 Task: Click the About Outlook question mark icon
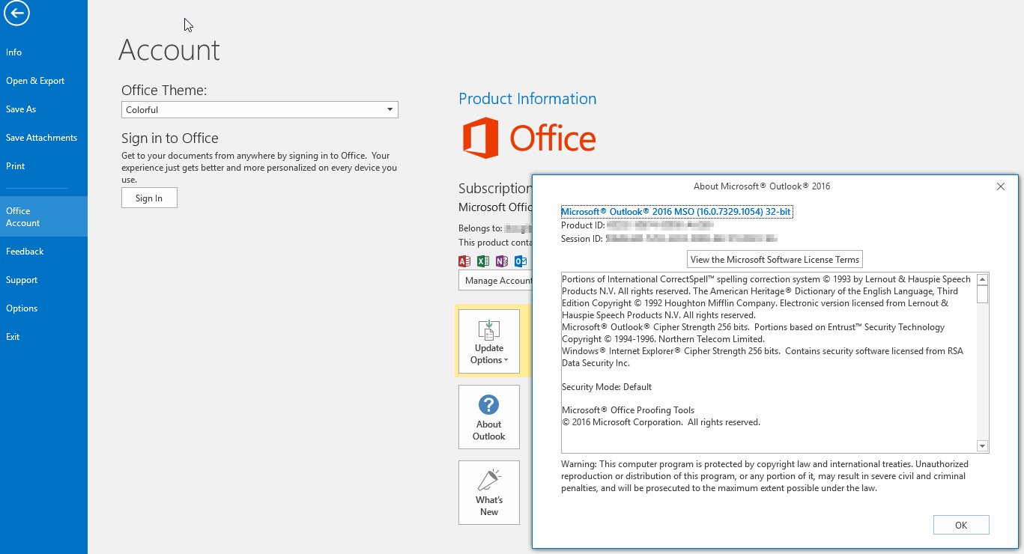pyautogui.click(x=488, y=405)
